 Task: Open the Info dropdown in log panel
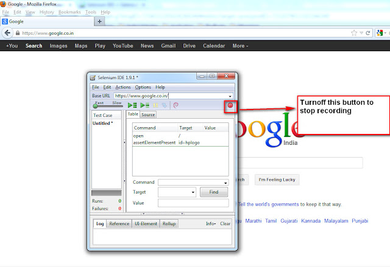[211, 223]
